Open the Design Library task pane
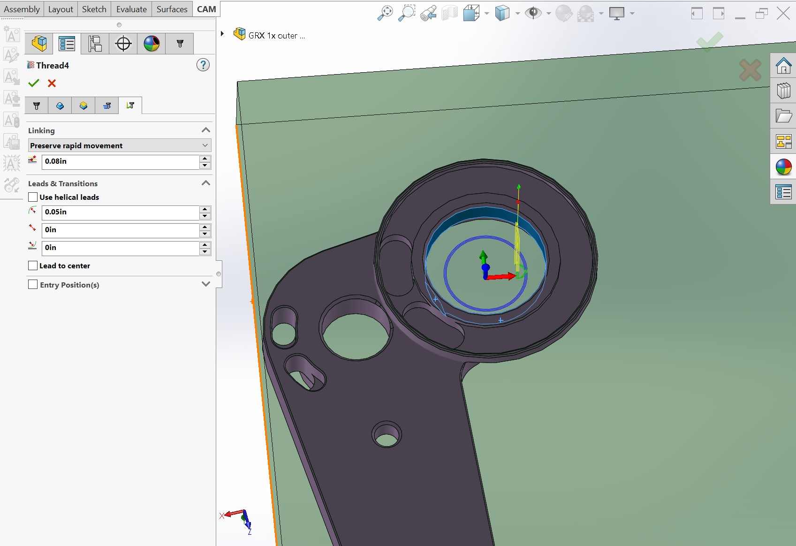The image size is (796, 546). point(783,91)
